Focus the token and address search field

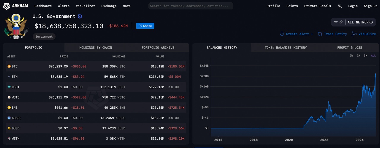[191, 6]
